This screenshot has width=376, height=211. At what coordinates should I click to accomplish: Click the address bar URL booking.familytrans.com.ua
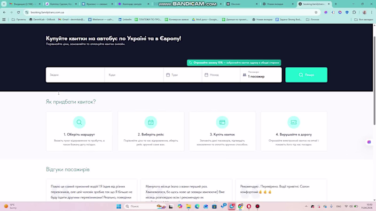tap(47, 12)
